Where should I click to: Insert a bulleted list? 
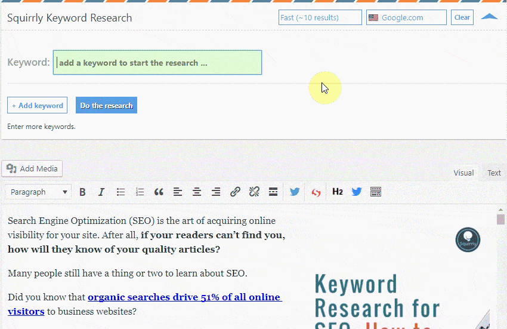(x=120, y=192)
